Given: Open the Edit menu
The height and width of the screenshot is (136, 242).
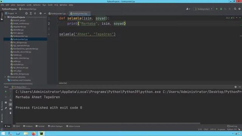Looking at the screenshot, I should [7, 5].
